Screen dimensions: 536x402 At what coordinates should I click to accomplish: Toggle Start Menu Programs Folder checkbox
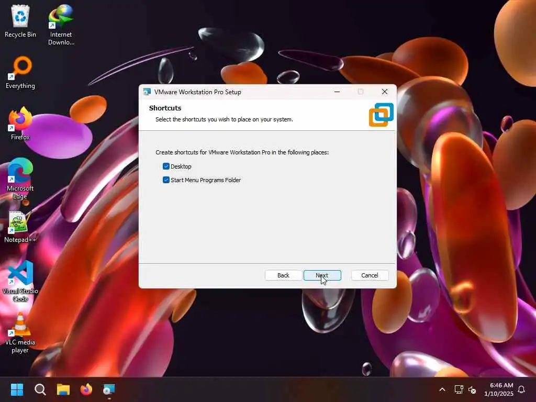(166, 180)
